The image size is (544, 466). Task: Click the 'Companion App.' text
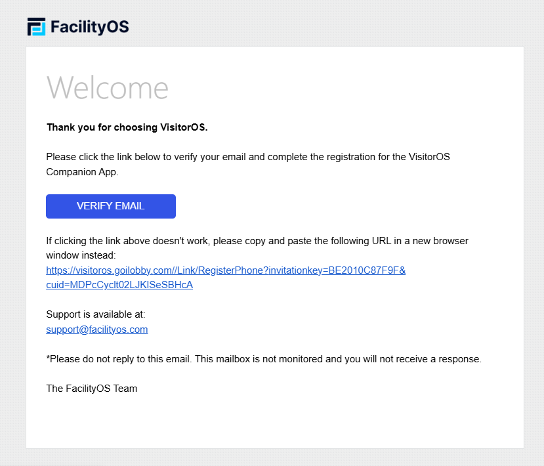coord(82,172)
